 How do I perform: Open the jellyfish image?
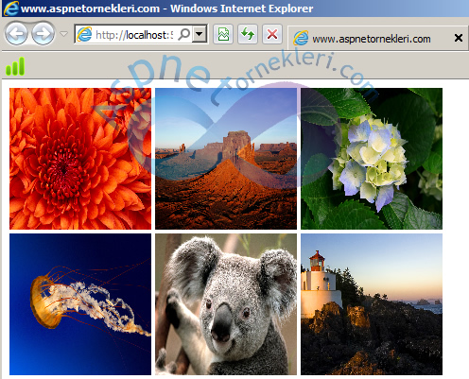click(80, 304)
